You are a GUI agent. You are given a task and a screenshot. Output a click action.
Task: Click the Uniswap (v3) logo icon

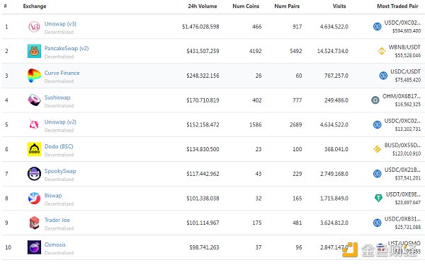click(34, 27)
